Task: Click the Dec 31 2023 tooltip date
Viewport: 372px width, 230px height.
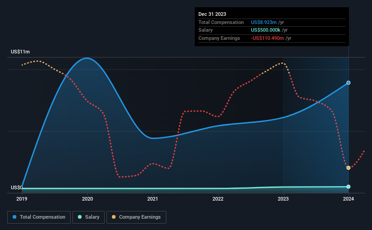Action: pos(212,14)
